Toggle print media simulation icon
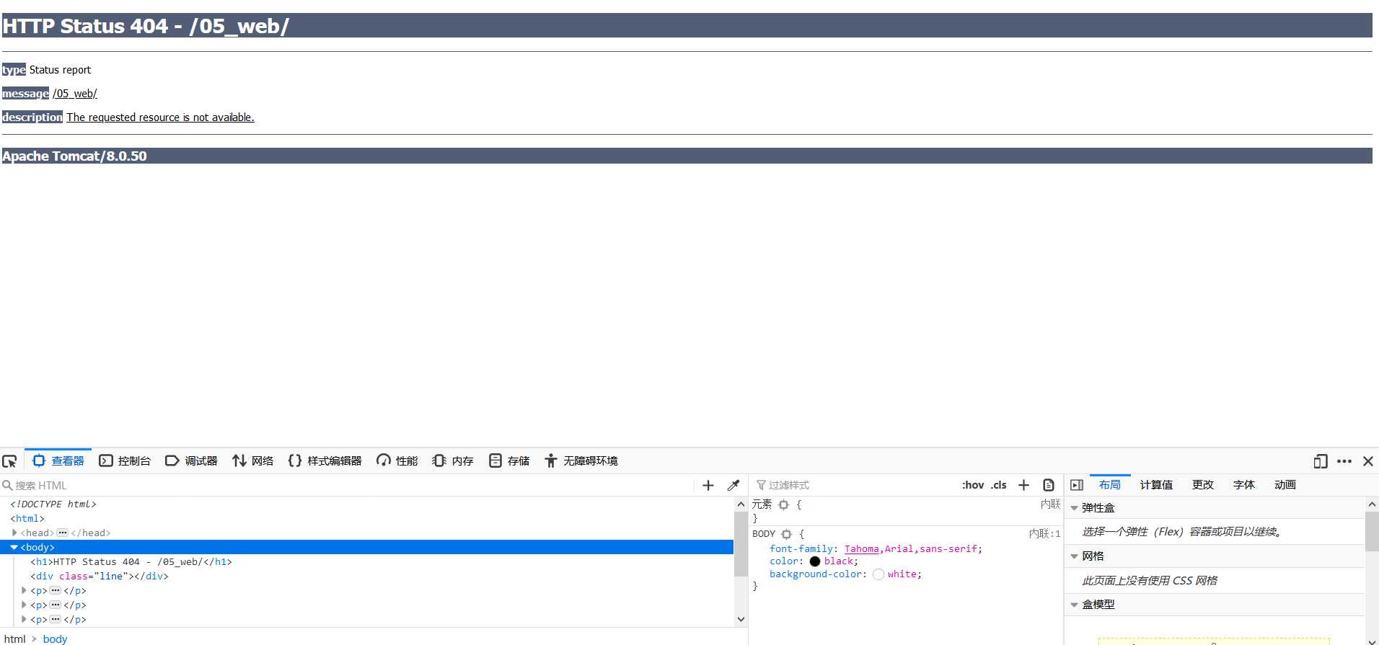The image size is (1379, 645). (1049, 486)
